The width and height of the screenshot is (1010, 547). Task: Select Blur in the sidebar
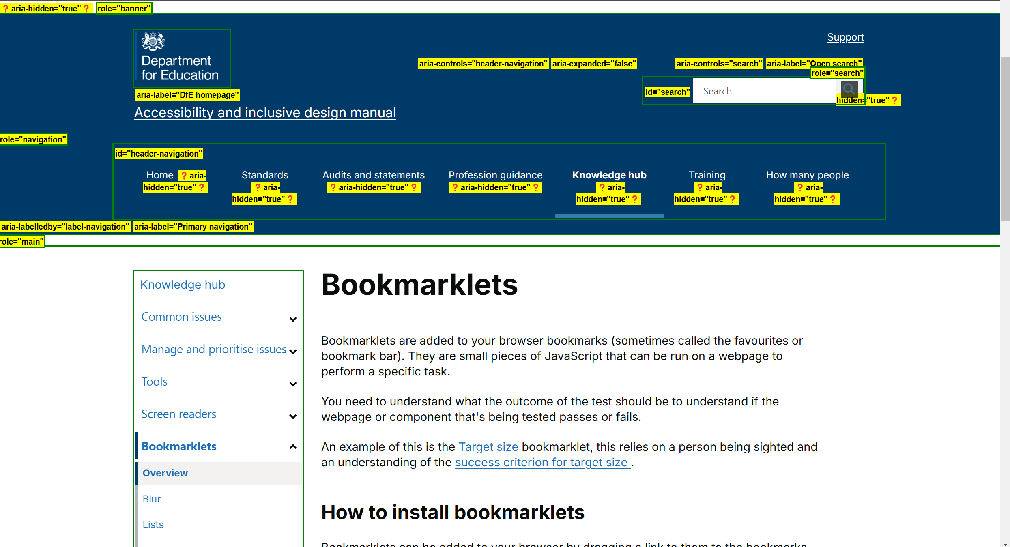[152, 499]
